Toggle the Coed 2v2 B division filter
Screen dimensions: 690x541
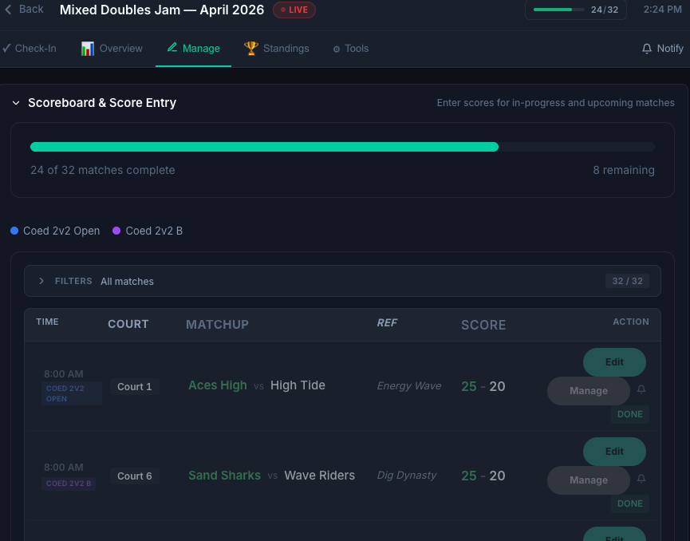[x=148, y=231]
